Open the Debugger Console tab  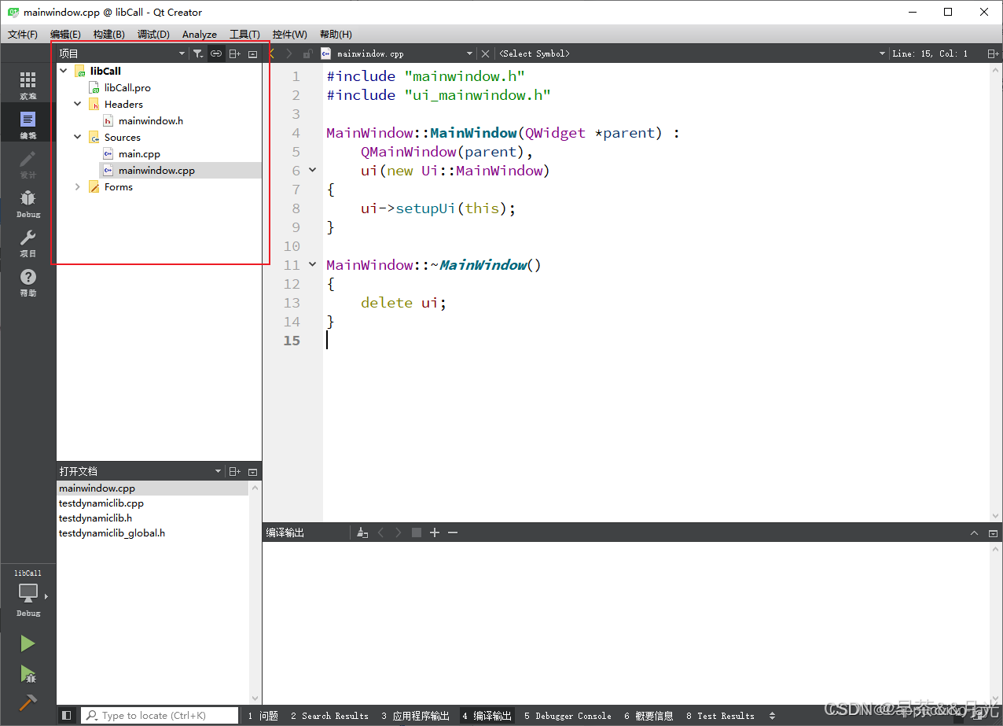click(568, 716)
